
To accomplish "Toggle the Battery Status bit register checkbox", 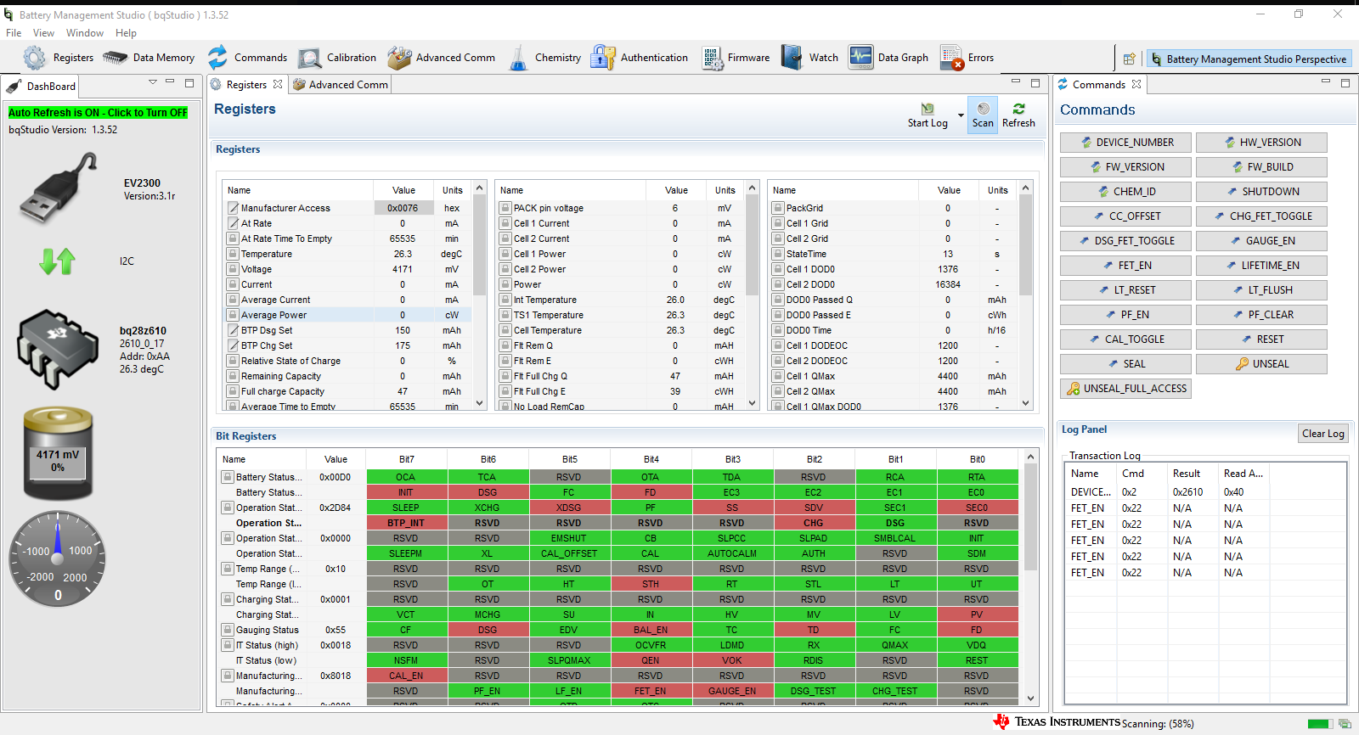I will (228, 477).
